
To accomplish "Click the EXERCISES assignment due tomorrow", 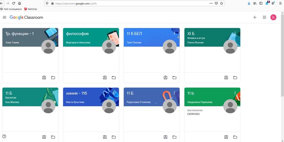I will pos(193,114).
